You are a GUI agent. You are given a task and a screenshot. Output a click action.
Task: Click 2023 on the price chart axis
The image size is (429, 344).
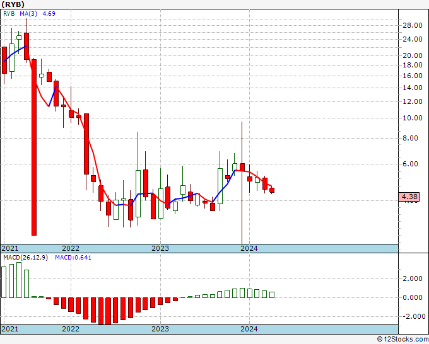(x=160, y=248)
